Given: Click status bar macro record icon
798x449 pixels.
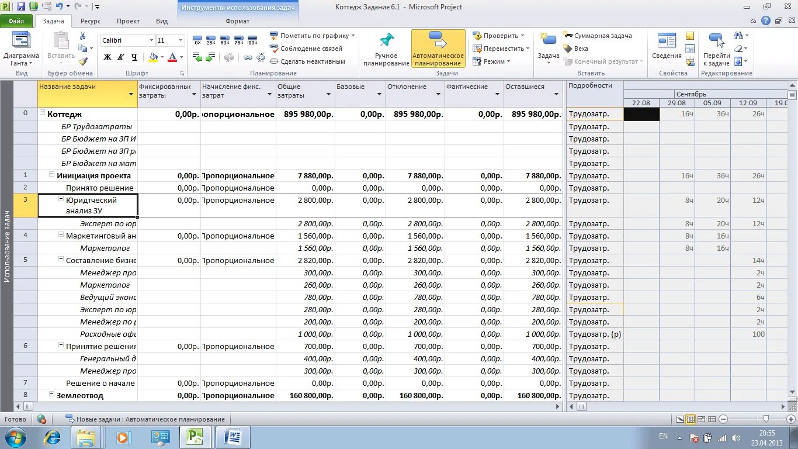Looking at the screenshot, I should (41, 419).
